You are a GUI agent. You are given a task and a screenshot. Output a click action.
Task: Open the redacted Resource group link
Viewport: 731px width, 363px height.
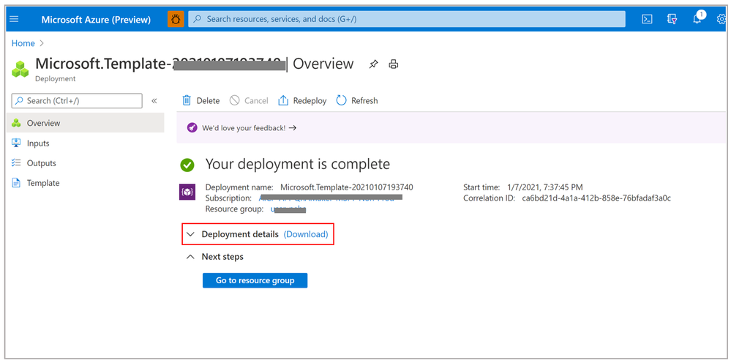(288, 209)
